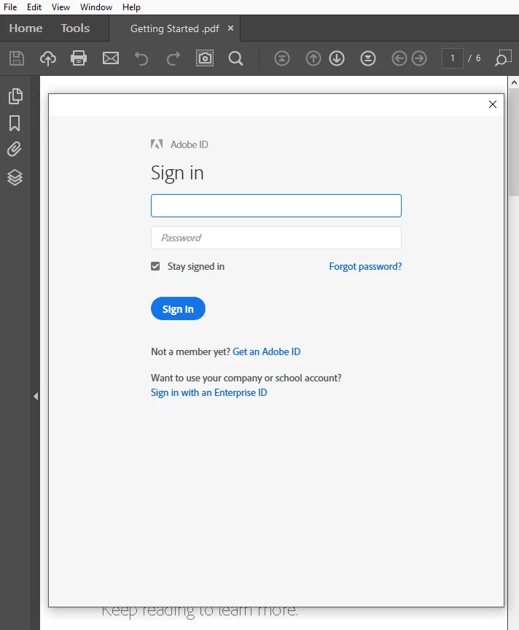The width and height of the screenshot is (519, 630).
Task: Click the current page number box
Action: tap(453, 58)
